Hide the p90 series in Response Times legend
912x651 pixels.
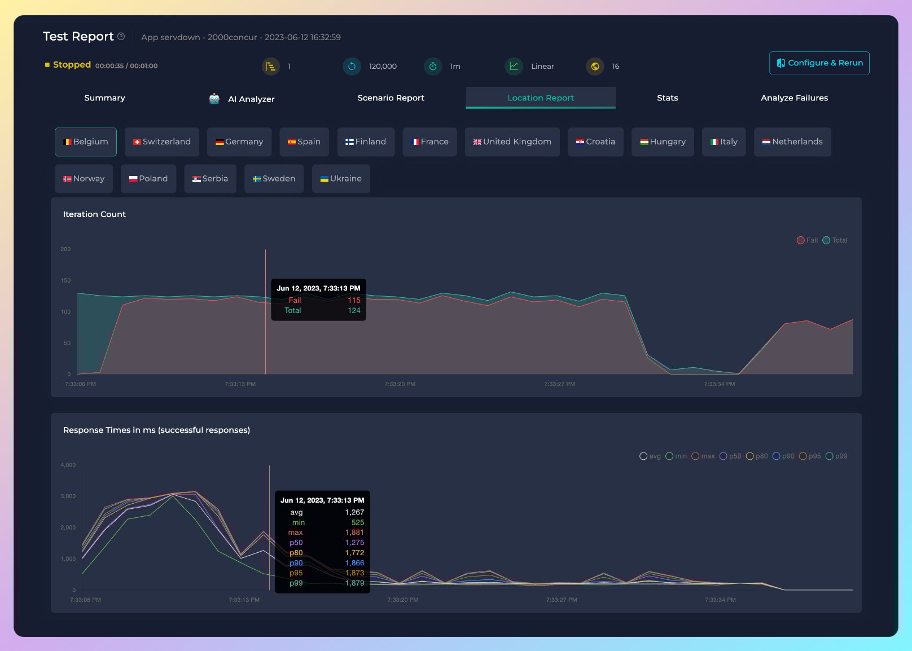pyautogui.click(x=783, y=456)
